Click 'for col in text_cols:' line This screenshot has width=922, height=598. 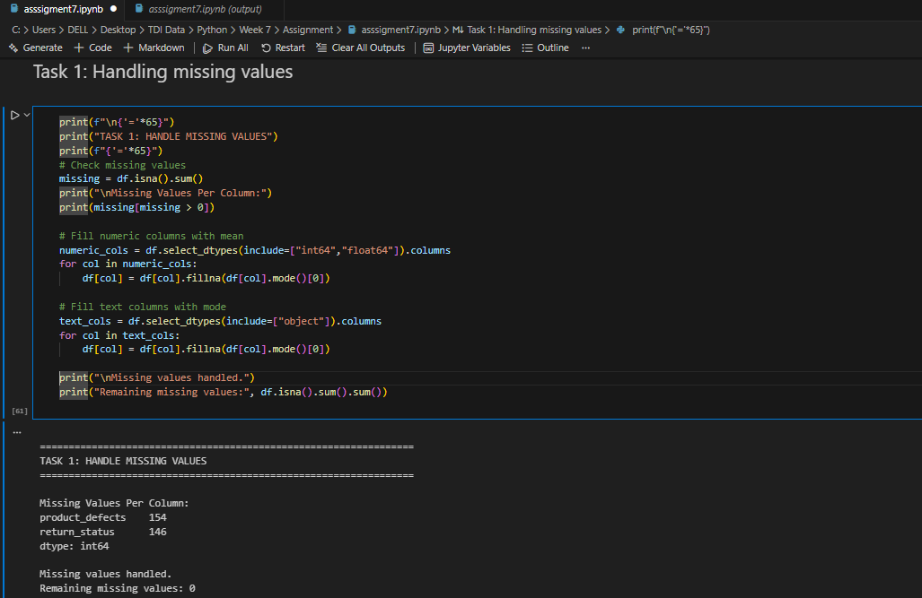[119, 335]
